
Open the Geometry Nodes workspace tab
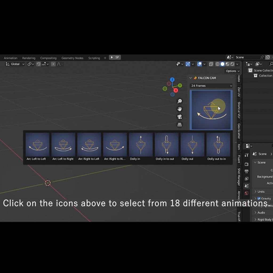tap(73, 58)
